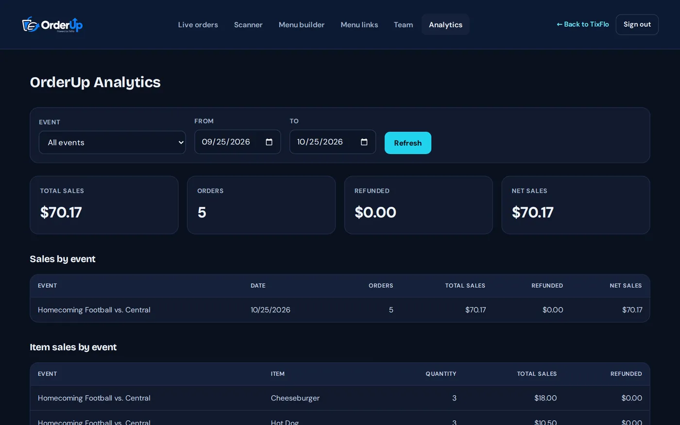Click the Quantity column header

[441, 374]
